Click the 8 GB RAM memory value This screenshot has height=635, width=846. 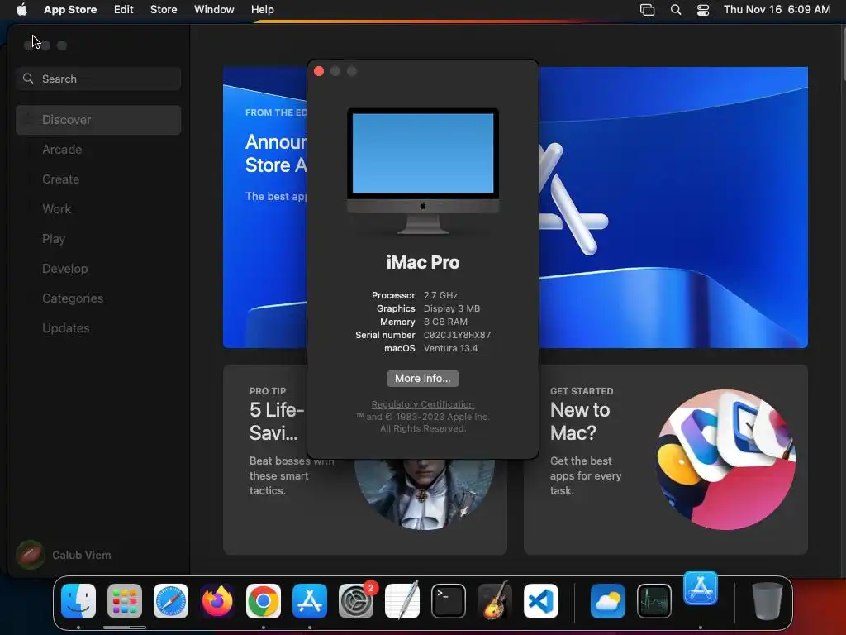pyautogui.click(x=445, y=322)
